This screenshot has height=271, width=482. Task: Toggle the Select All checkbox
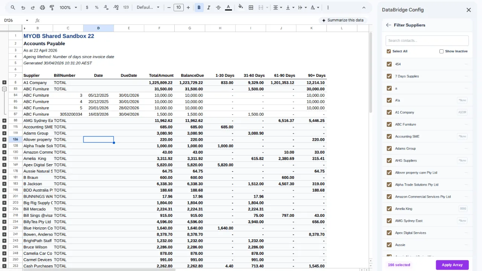(389, 51)
